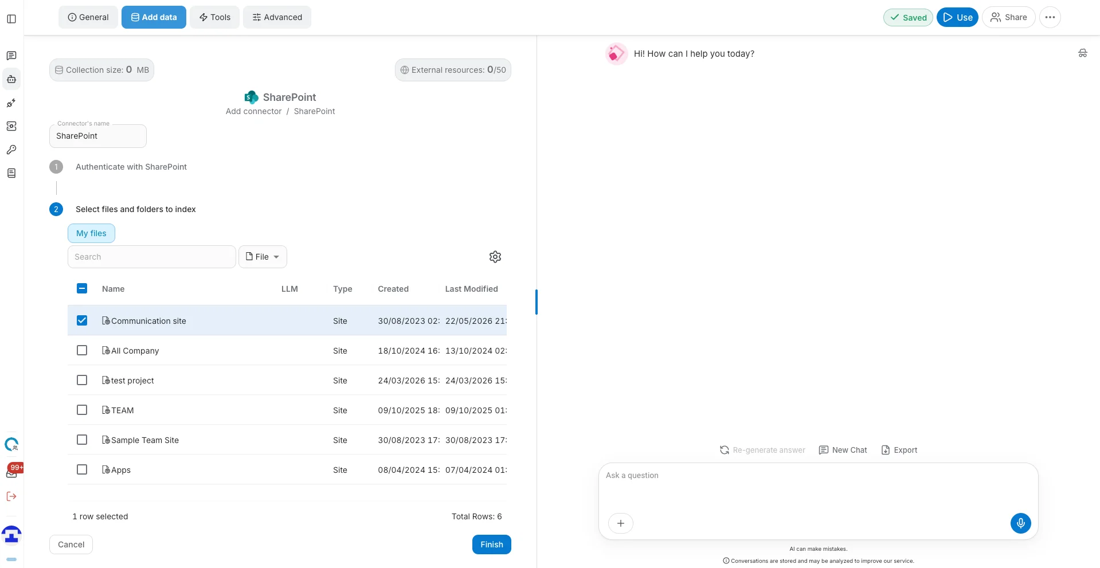The width and height of the screenshot is (1100, 568).
Task: Click the Add connector breadcrumb link
Action: tap(253, 111)
